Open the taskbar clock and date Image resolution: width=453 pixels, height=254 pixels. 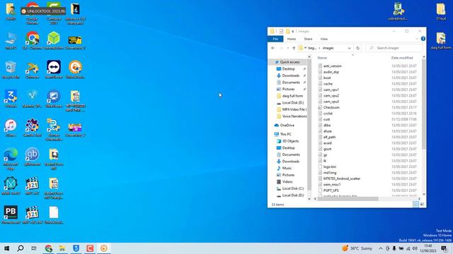click(428, 248)
